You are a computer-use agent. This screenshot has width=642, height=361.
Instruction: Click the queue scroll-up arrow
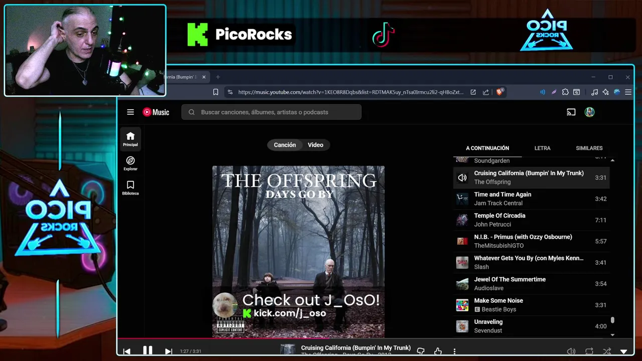[612, 160]
